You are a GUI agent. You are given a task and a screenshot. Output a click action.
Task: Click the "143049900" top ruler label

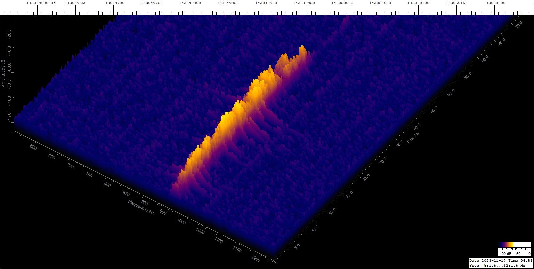(266, 3)
